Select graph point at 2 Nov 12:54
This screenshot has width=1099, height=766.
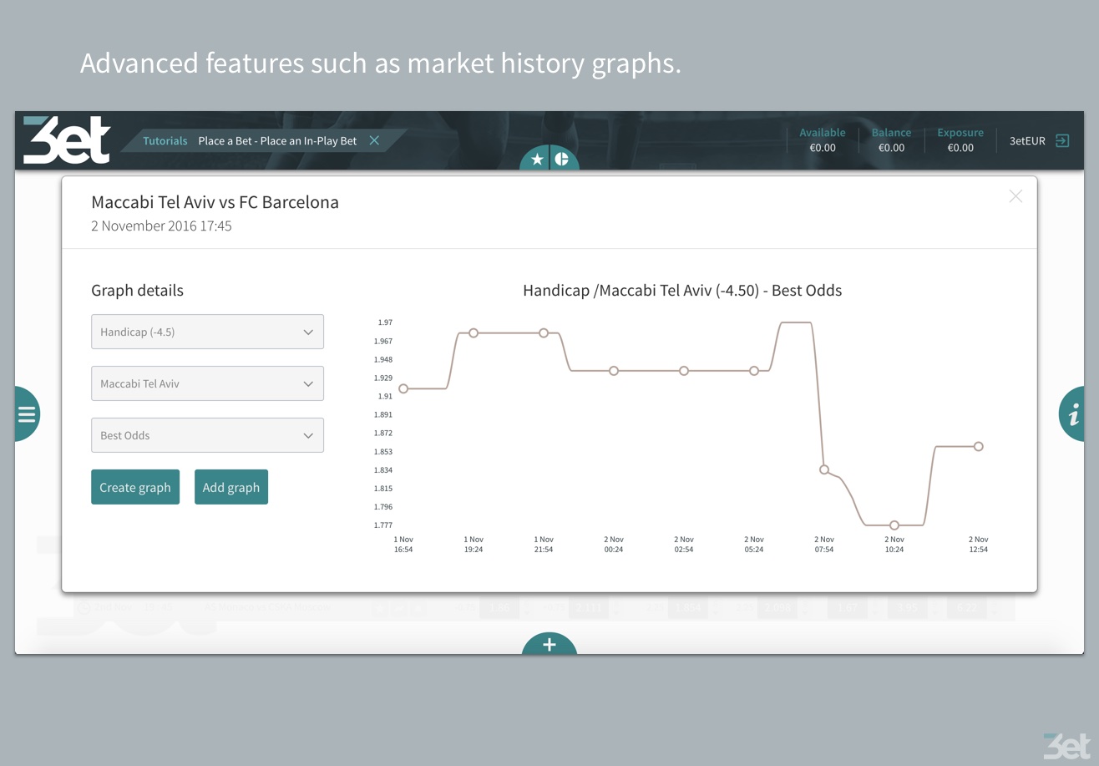[x=979, y=446]
